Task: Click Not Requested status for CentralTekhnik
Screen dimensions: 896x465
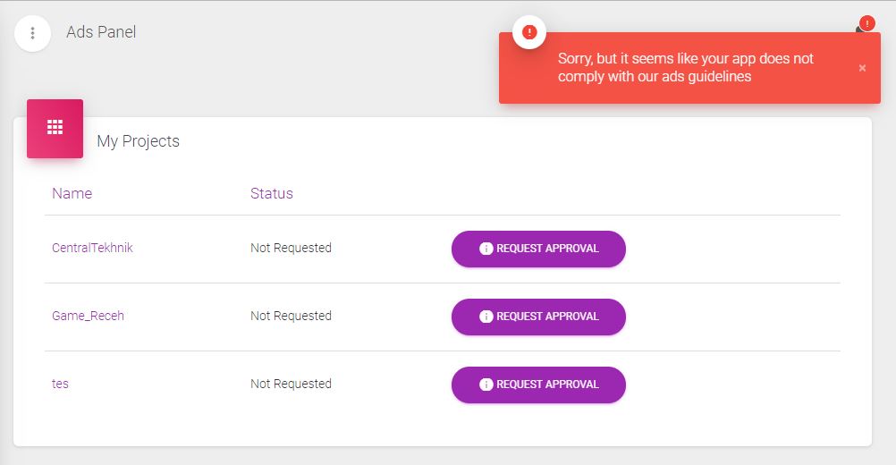Action: [291, 248]
